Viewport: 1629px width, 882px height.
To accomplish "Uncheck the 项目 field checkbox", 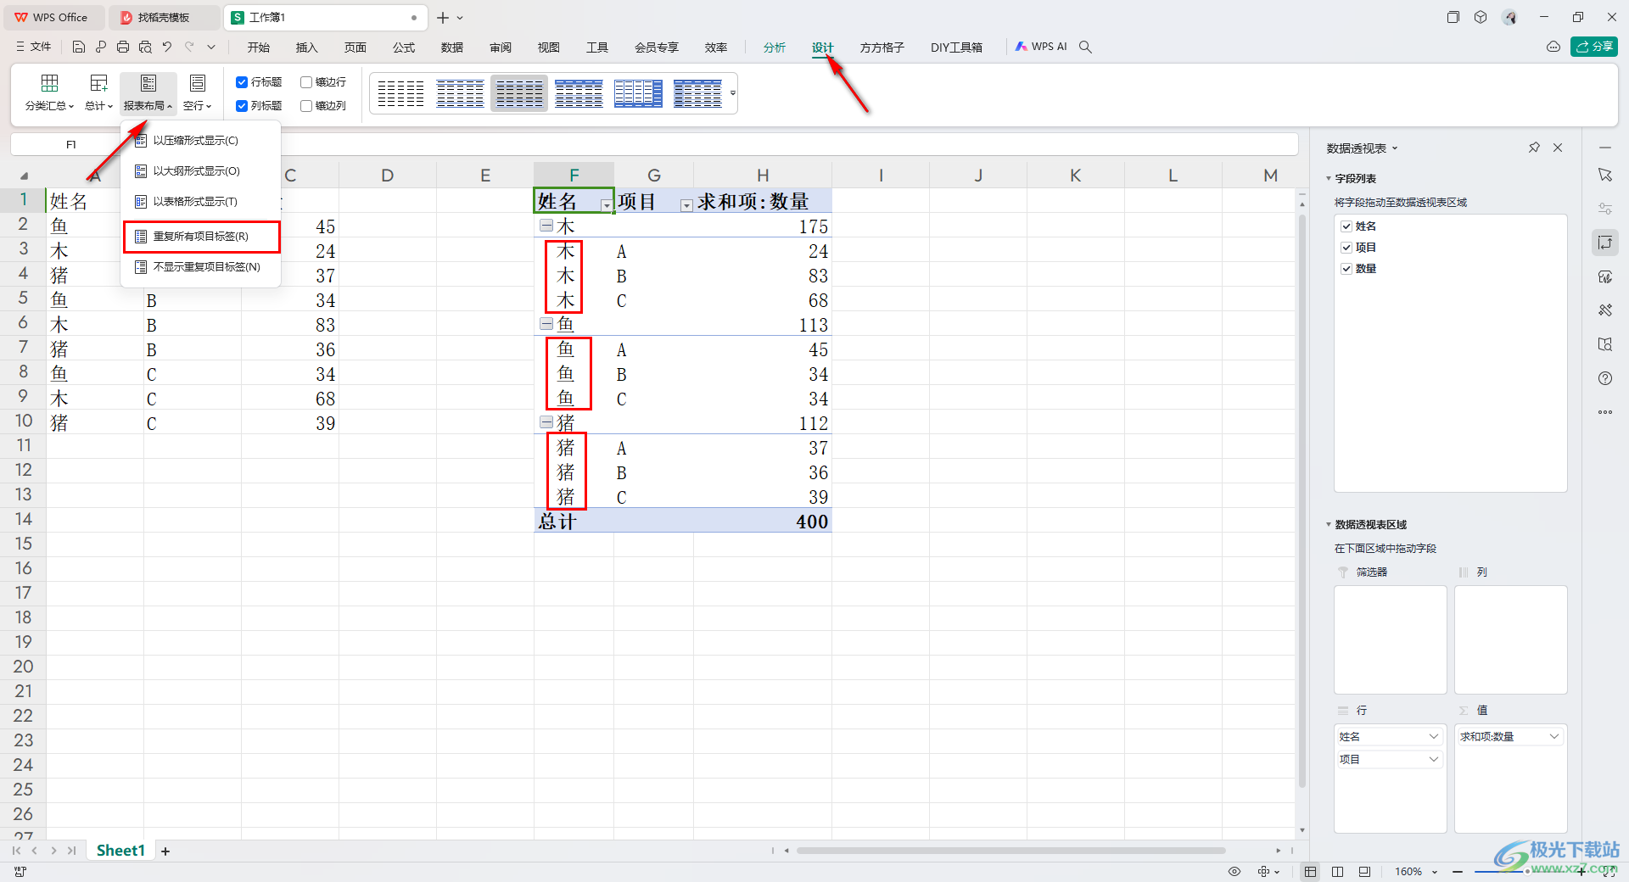I will click(1346, 248).
